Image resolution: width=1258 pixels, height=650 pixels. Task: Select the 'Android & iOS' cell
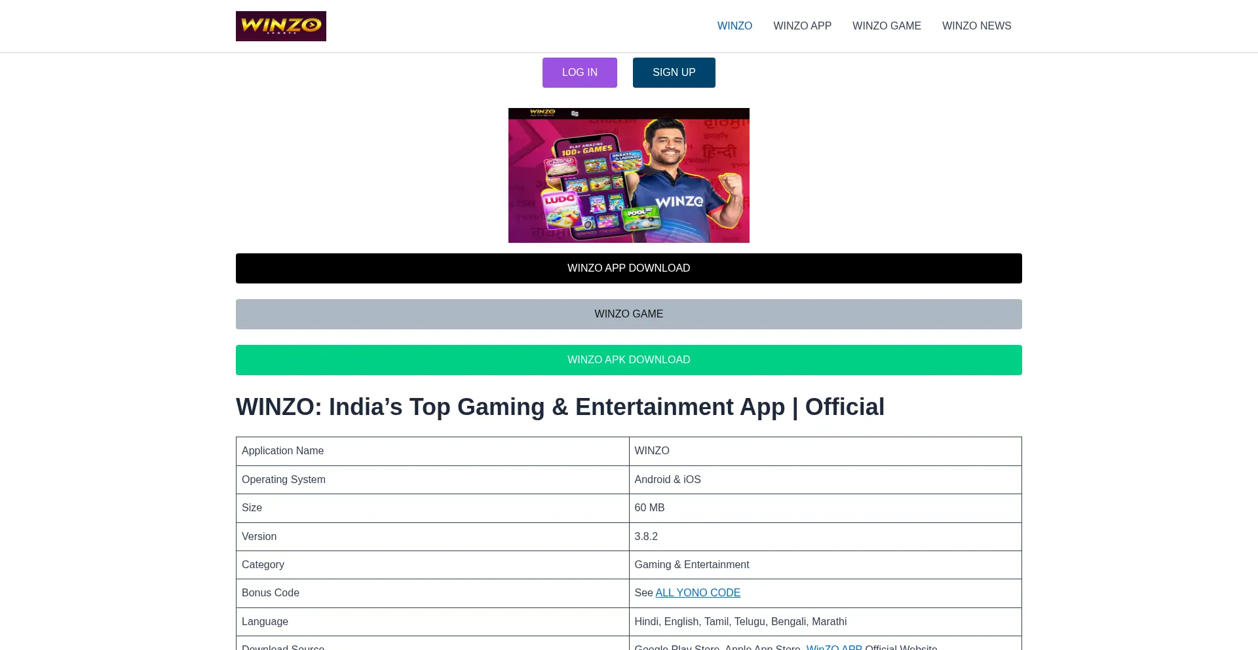[x=825, y=480]
